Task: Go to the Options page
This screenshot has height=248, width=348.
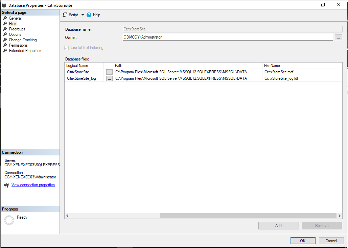Action: [x=15, y=34]
